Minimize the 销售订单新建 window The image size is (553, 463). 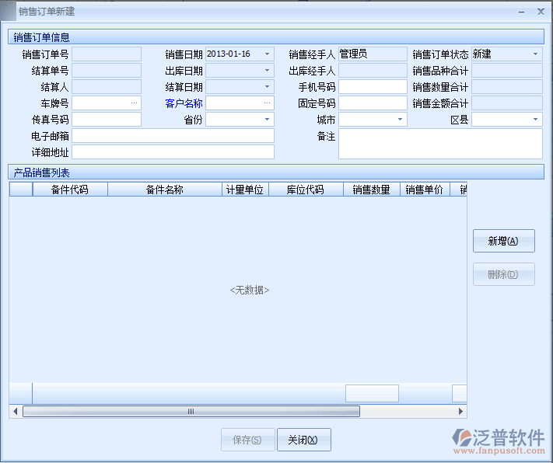(521, 12)
